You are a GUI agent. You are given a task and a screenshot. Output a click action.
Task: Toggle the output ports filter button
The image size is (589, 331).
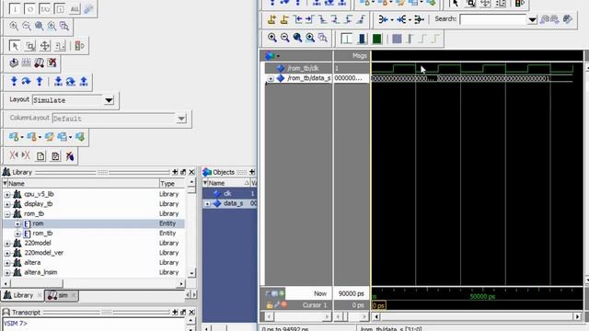click(x=29, y=8)
